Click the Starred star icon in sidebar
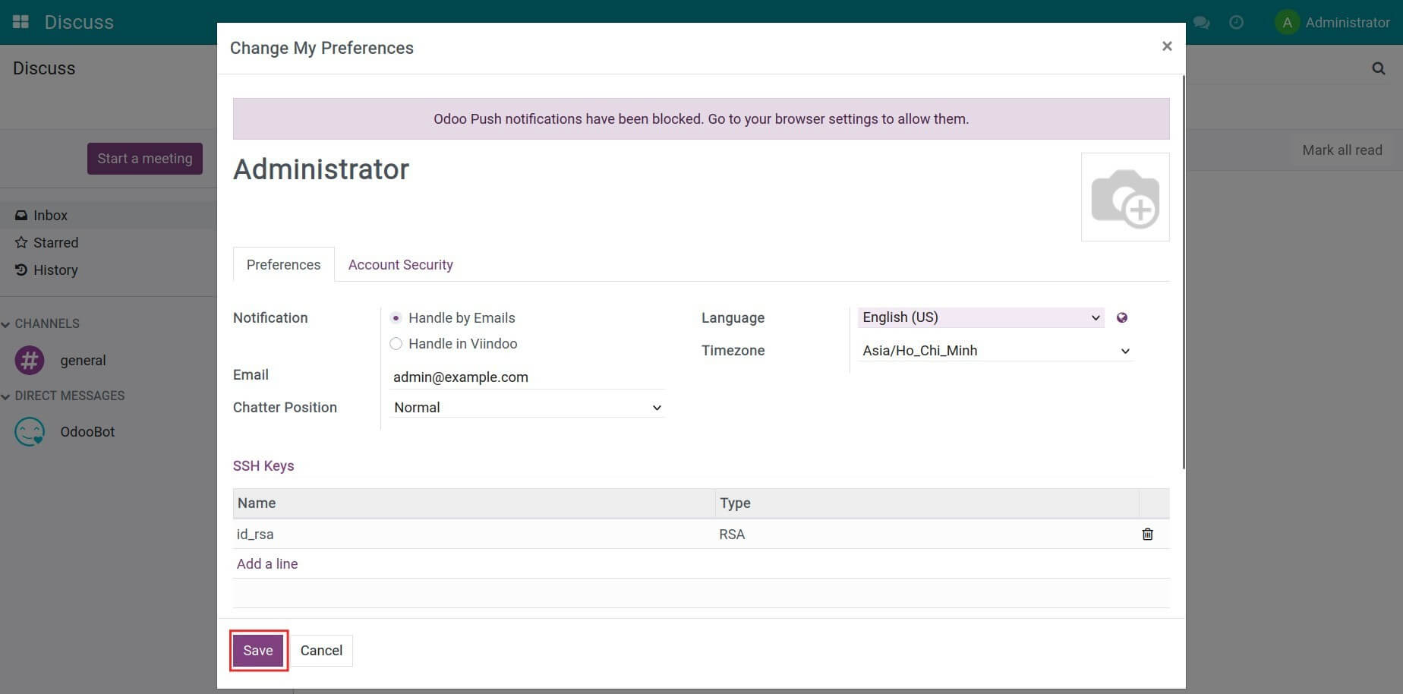The width and height of the screenshot is (1403, 694). tap(20, 242)
